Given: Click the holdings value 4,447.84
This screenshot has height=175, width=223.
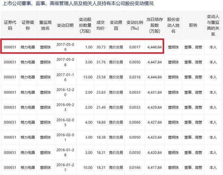Looking at the screenshot, I should pos(154,62).
